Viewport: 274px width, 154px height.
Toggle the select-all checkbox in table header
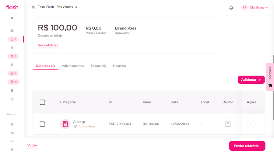tap(42, 102)
